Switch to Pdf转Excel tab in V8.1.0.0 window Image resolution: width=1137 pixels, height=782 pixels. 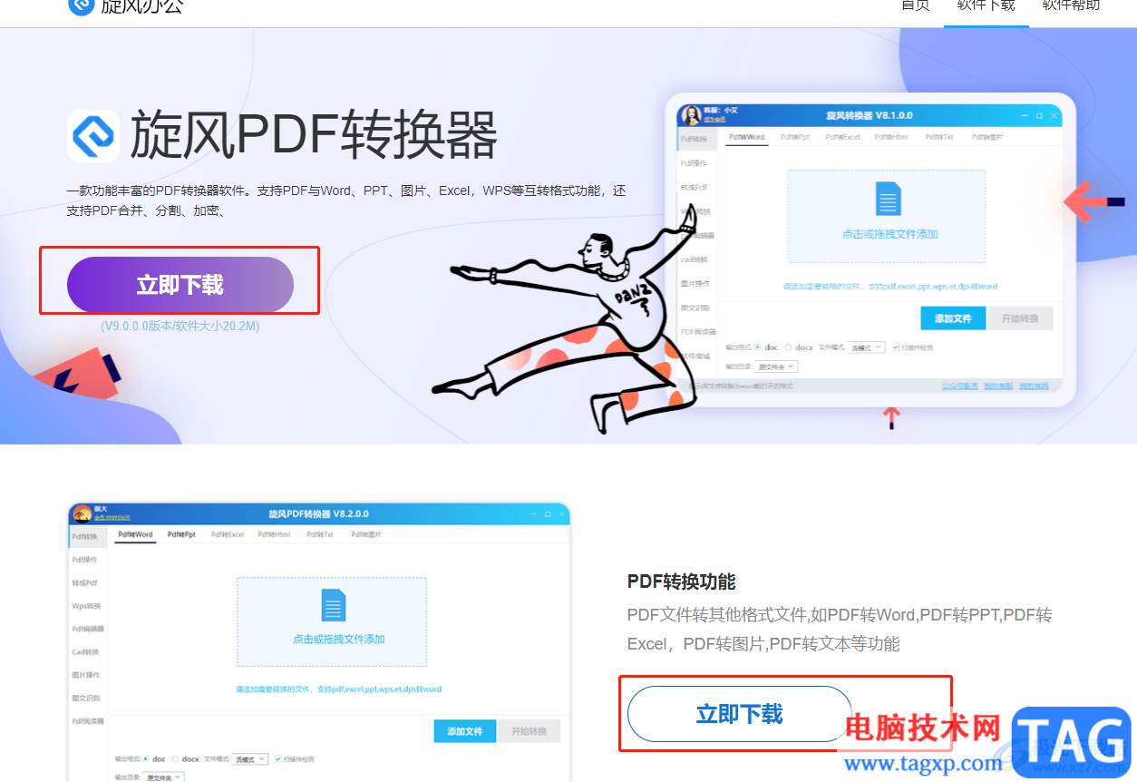tap(842, 137)
